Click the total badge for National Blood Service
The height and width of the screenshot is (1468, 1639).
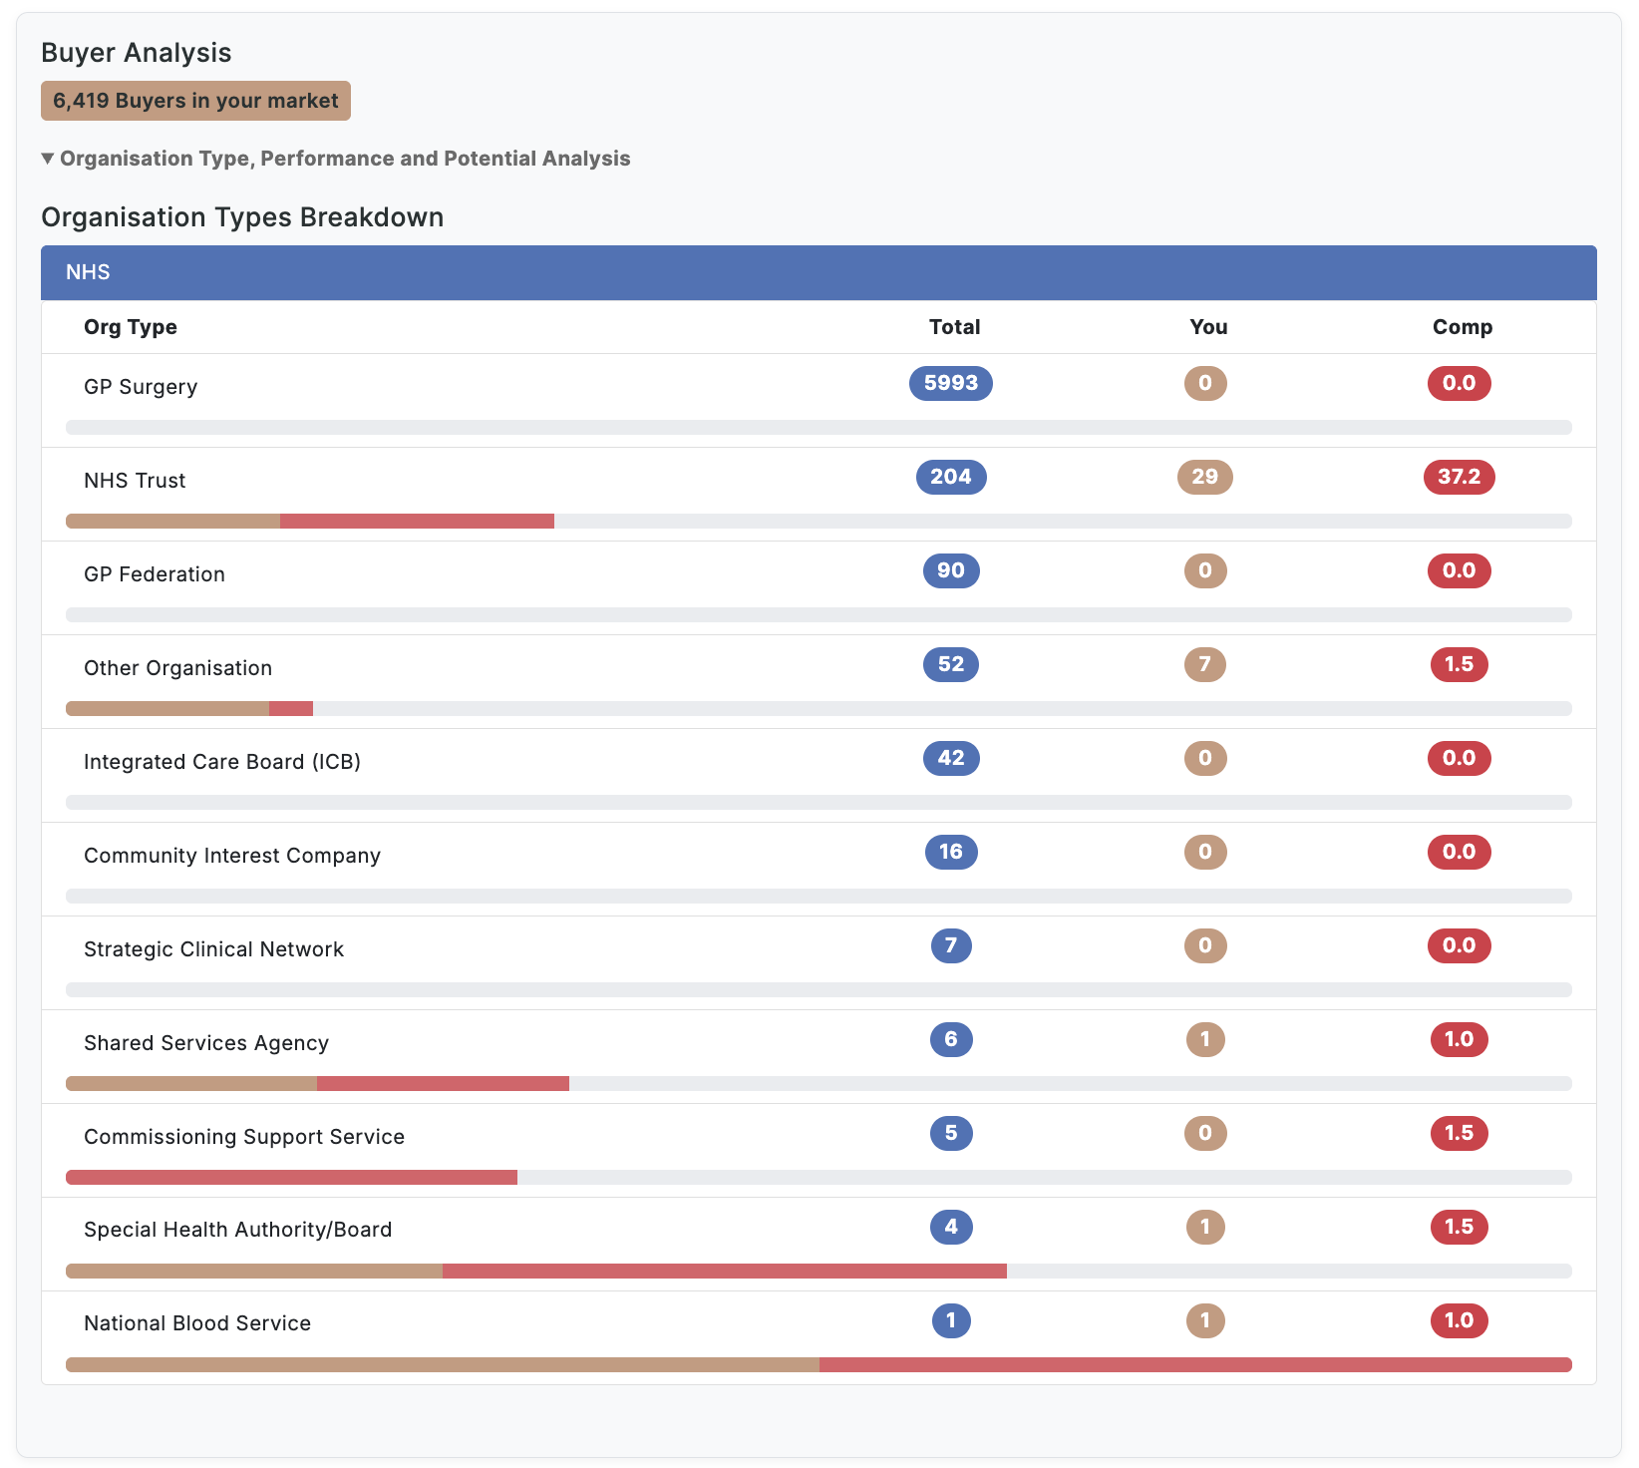951,1320
